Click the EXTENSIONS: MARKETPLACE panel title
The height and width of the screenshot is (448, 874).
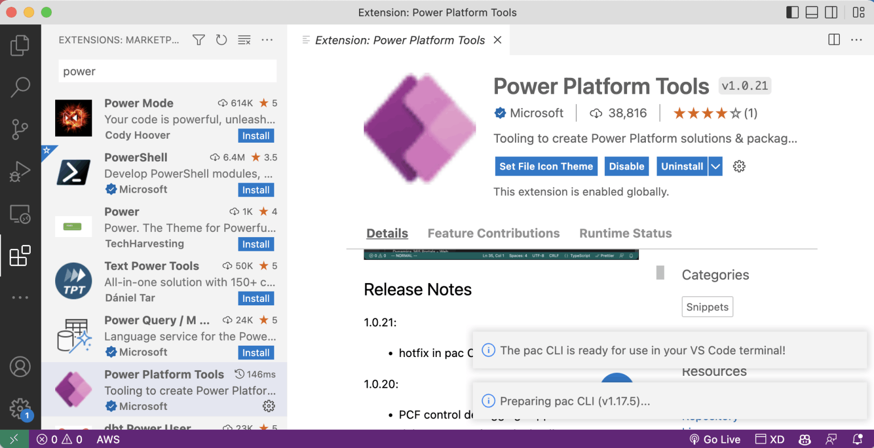tap(119, 40)
